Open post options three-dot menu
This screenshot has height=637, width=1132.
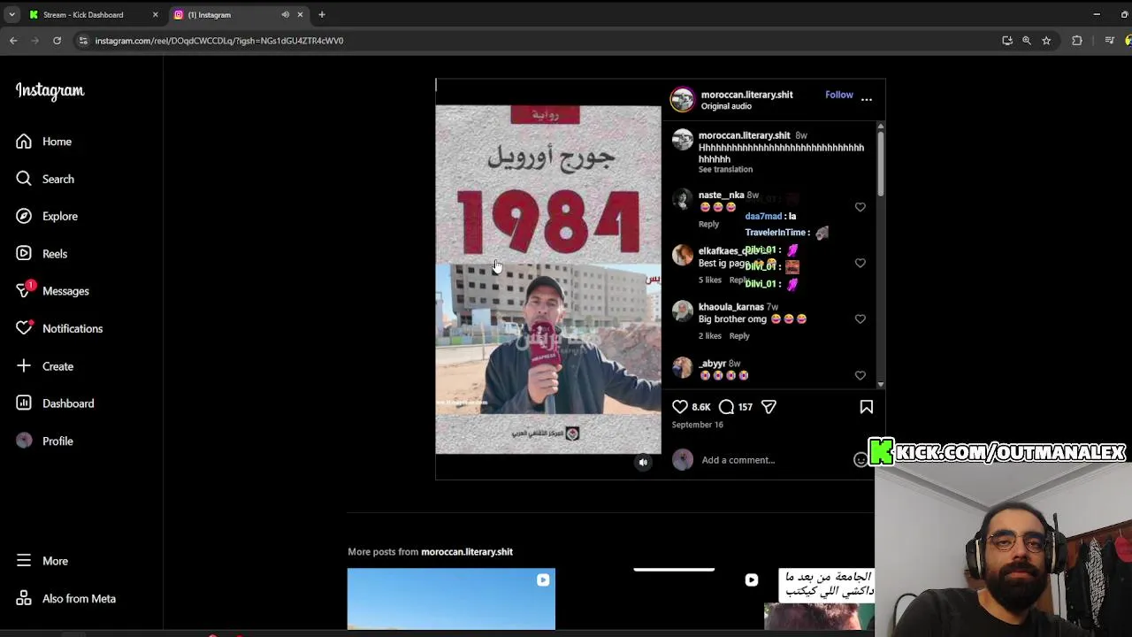(867, 99)
